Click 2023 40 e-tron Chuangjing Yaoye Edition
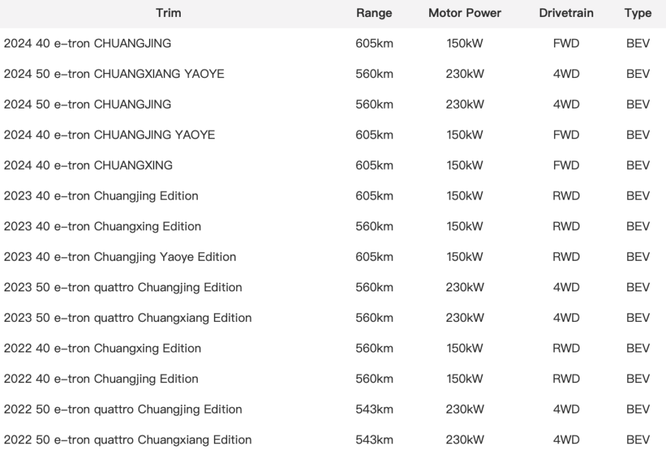666x450 pixels. click(120, 257)
